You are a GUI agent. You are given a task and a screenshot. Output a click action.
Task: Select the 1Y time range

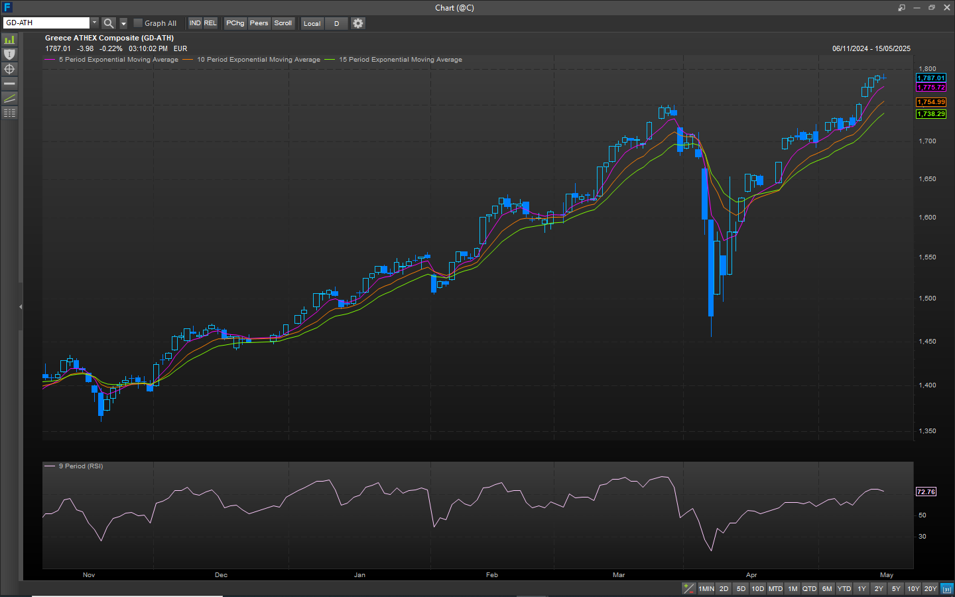[x=861, y=588]
